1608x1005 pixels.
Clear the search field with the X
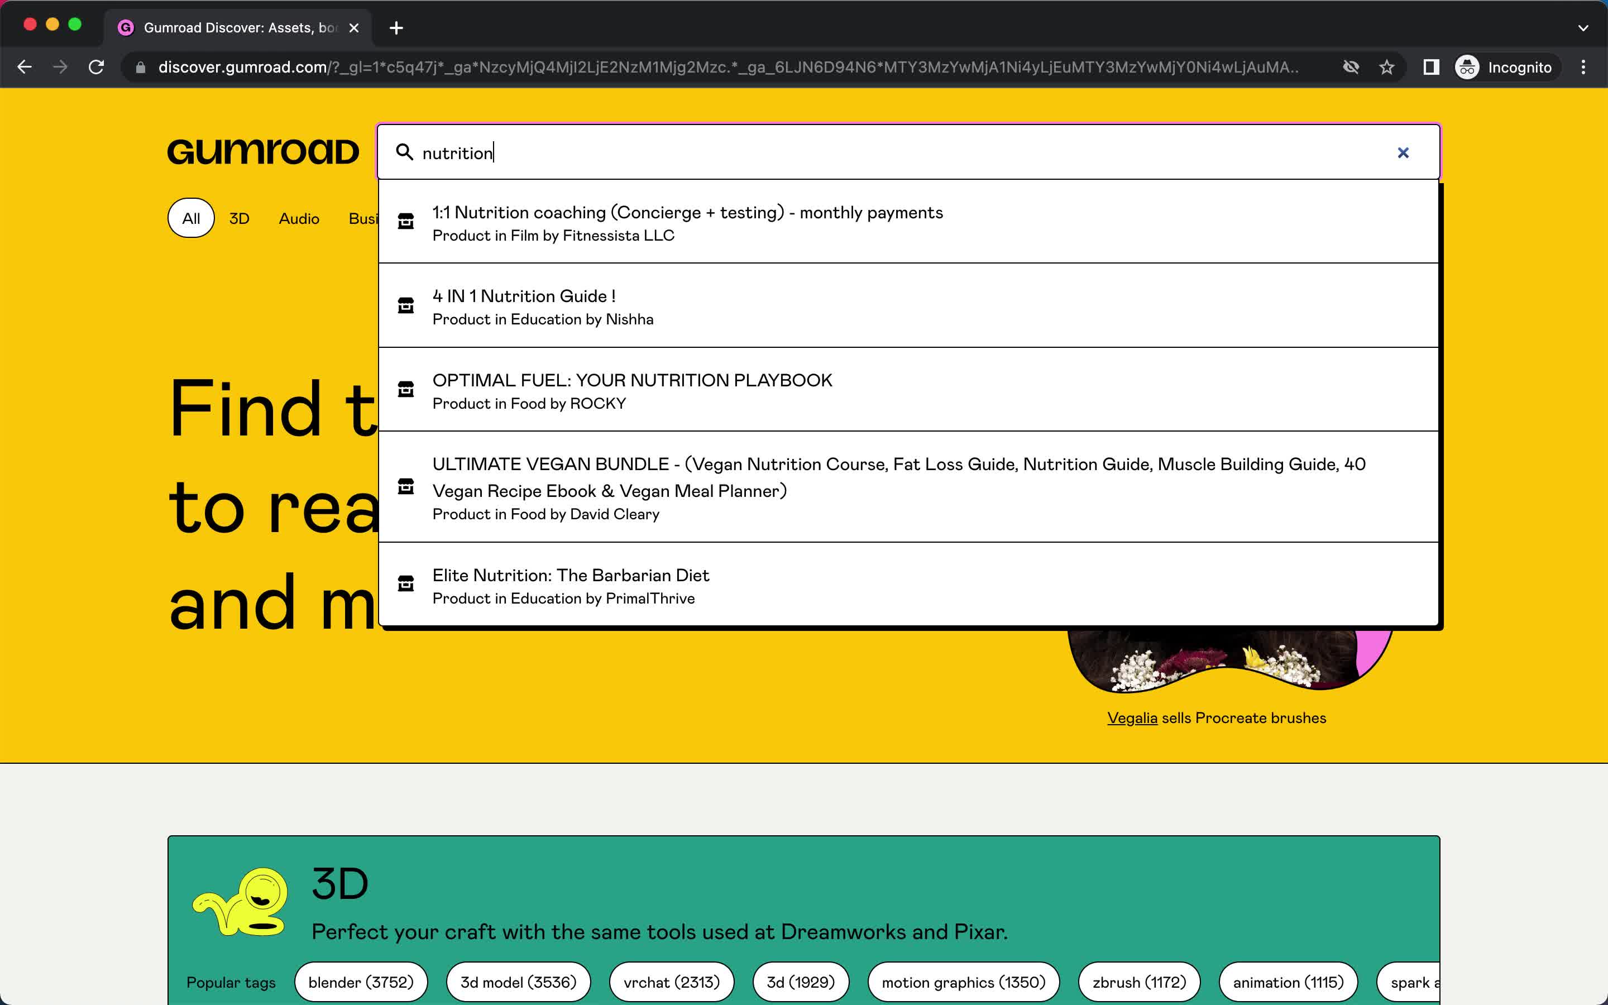point(1403,153)
